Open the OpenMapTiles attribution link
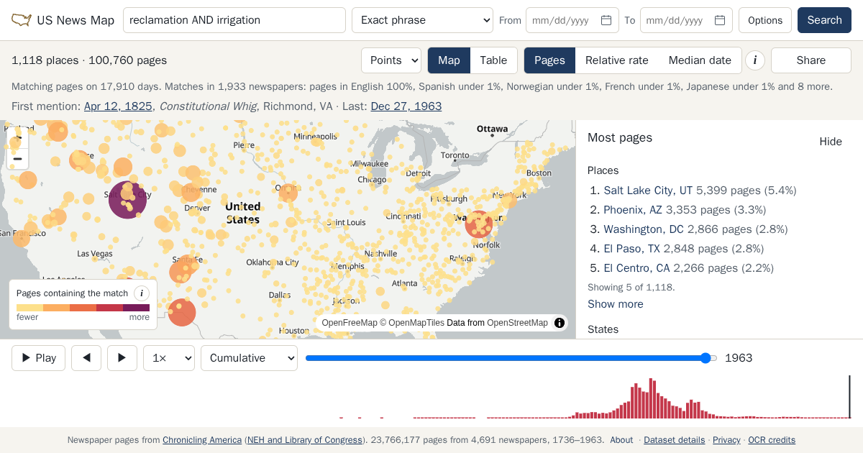The width and height of the screenshot is (863, 453). (x=416, y=323)
